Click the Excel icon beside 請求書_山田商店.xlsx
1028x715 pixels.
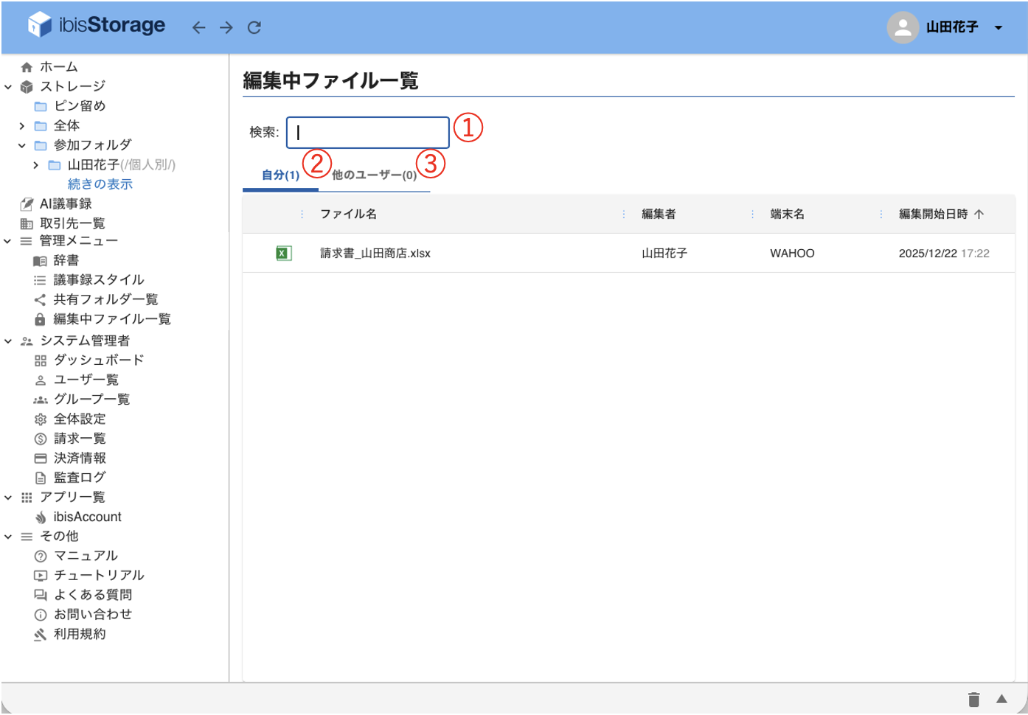[284, 253]
